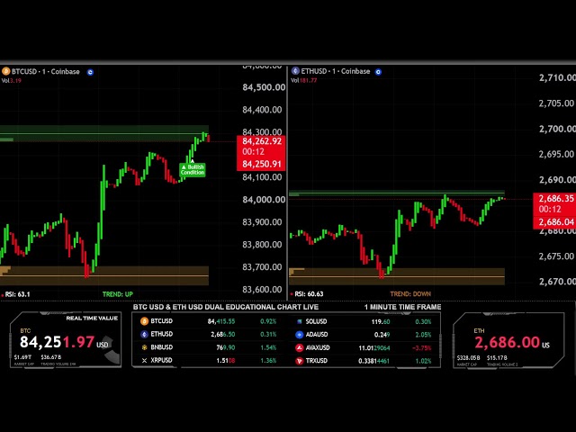Click the RSI: 63.1 readout
Viewport: 576px width, 432px height.
click(x=18, y=294)
